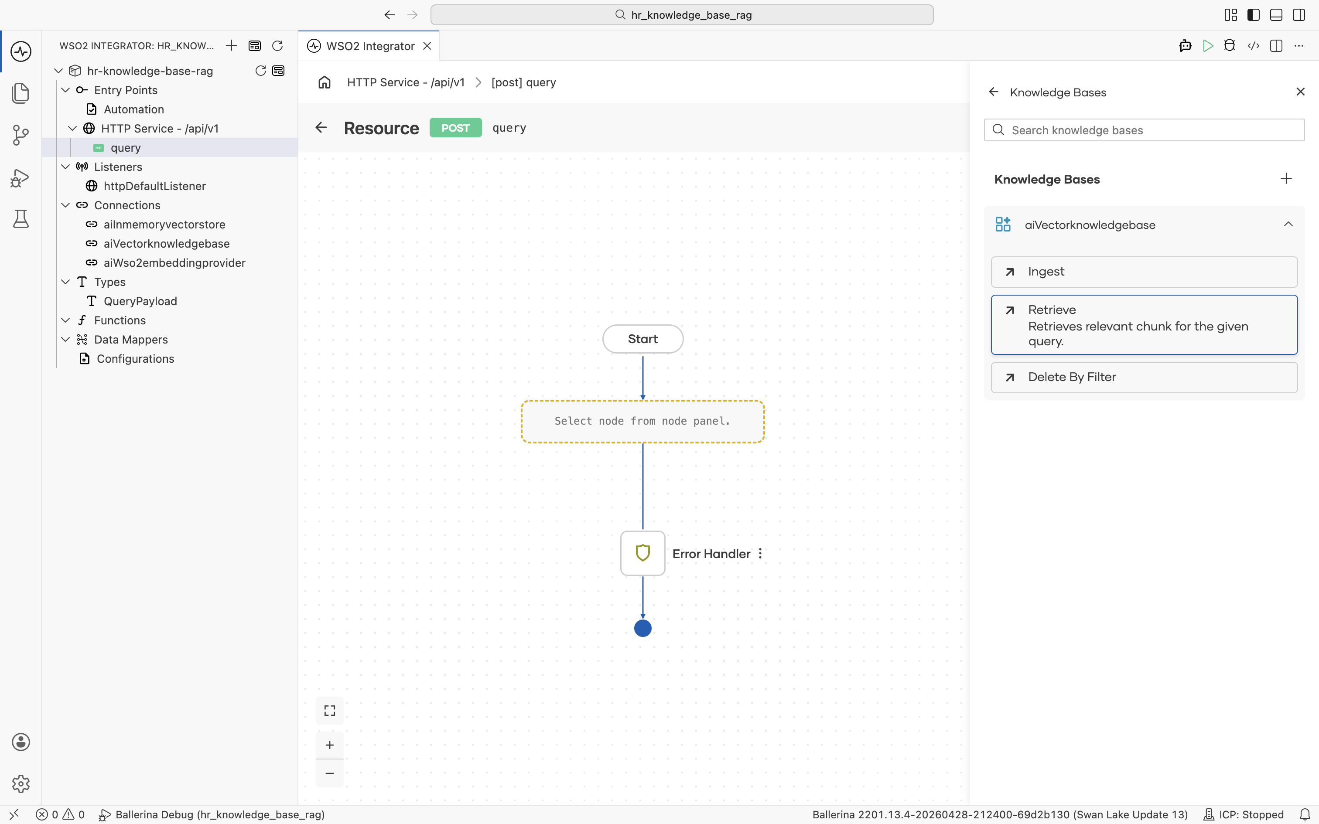
Task: Collapse the Functions section
Action: (x=65, y=320)
